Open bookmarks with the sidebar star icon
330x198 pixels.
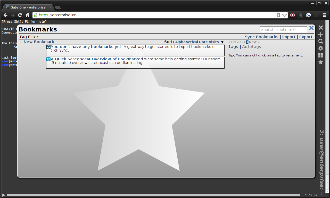coord(320,62)
